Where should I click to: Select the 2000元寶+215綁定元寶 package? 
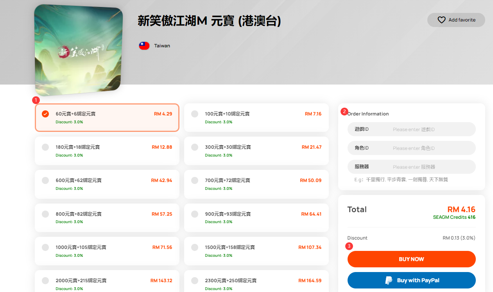(x=107, y=281)
